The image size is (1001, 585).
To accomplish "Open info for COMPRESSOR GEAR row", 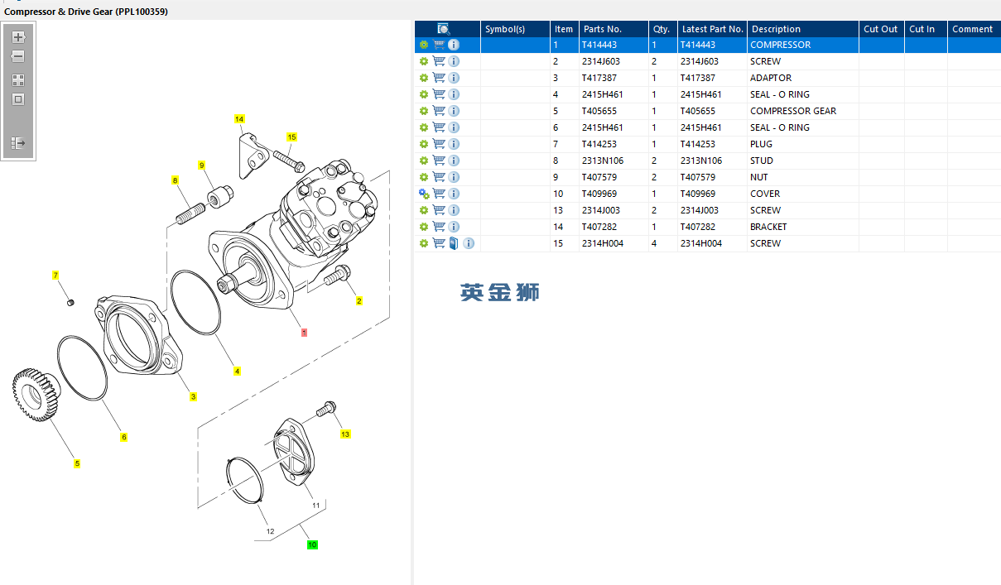I will pos(454,111).
